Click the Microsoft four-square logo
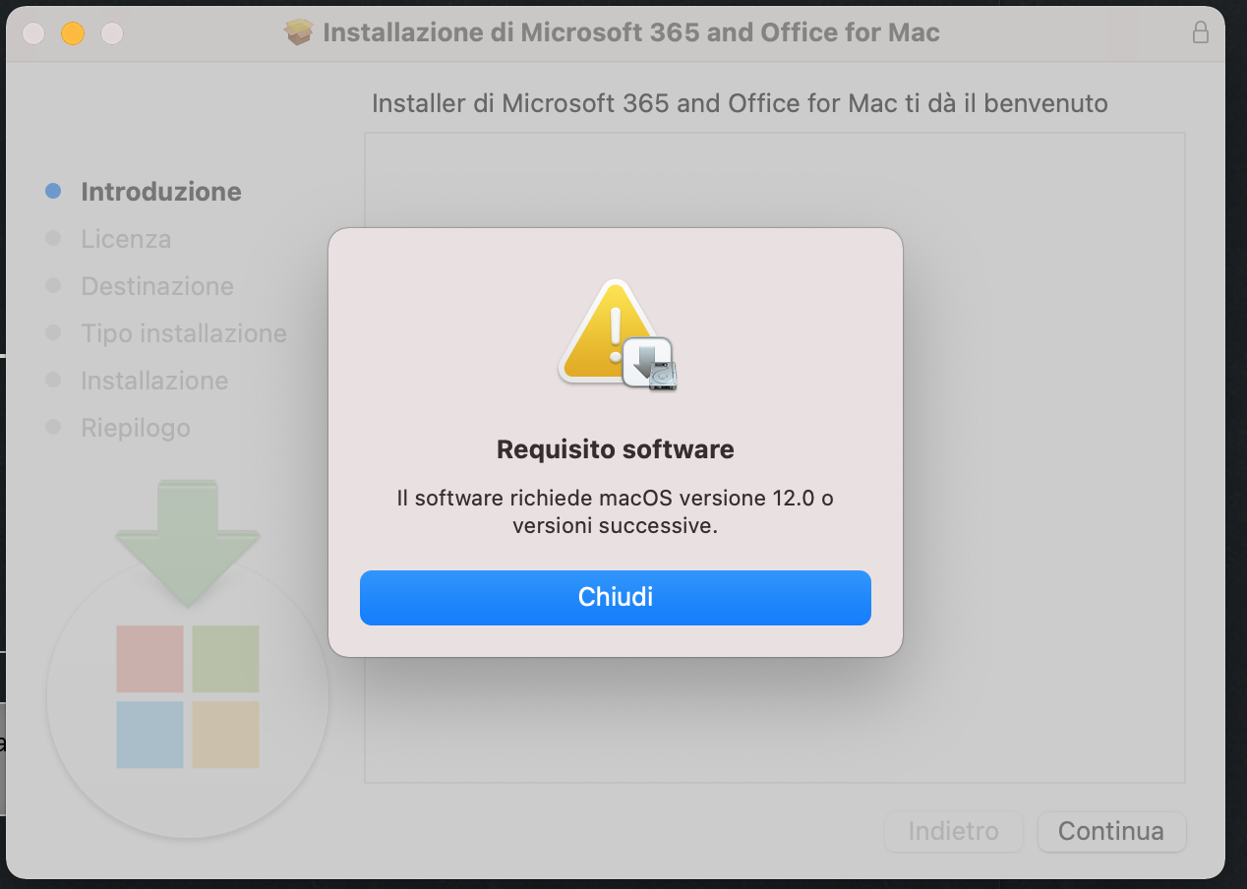1247x889 pixels. [188, 696]
